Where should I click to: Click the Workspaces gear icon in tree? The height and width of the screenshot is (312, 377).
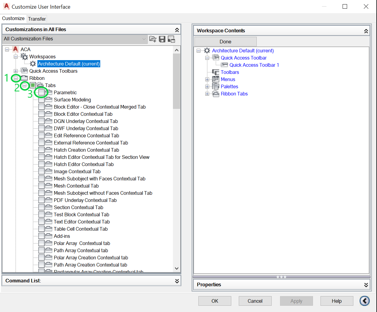point(24,57)
